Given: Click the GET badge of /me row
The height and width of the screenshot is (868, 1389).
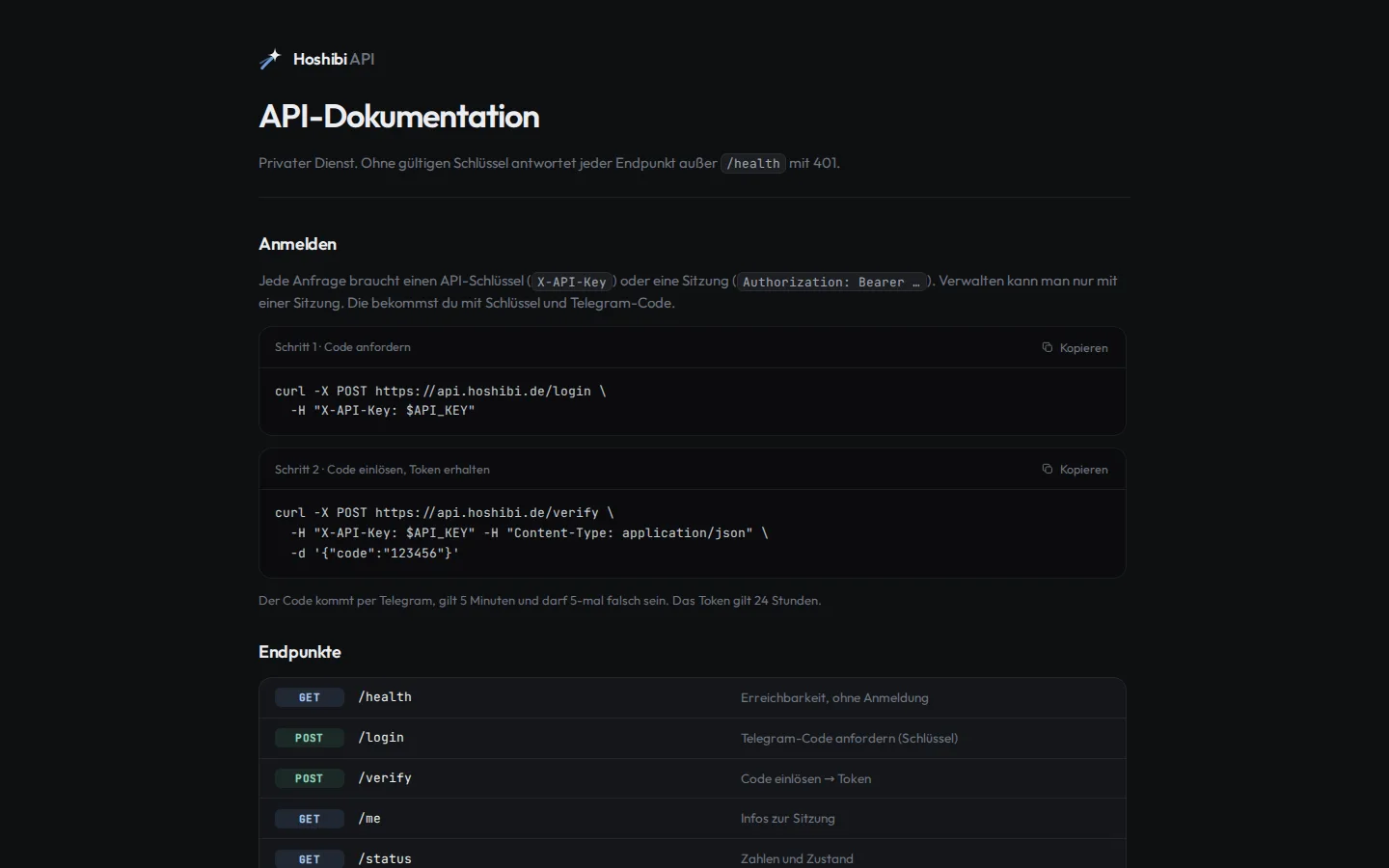Looking at the screenshot, I should point(310,819).
